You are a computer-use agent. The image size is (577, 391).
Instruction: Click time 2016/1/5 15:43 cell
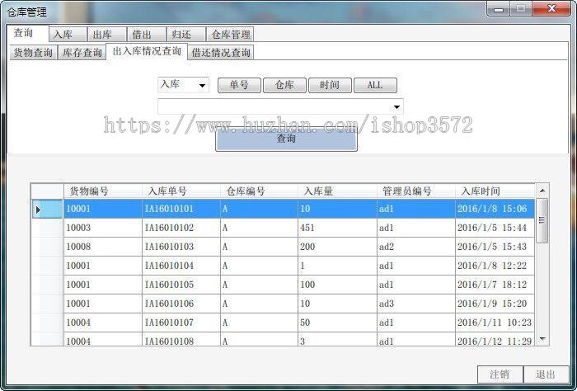(x=495, y=247)
